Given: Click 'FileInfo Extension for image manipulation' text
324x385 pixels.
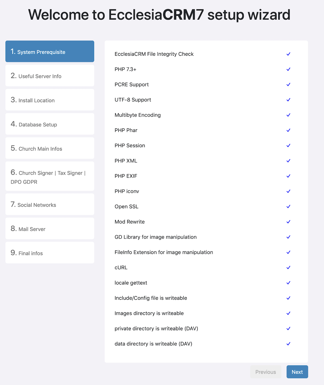Looking at the screenshot, I should (x=164, y=252).
